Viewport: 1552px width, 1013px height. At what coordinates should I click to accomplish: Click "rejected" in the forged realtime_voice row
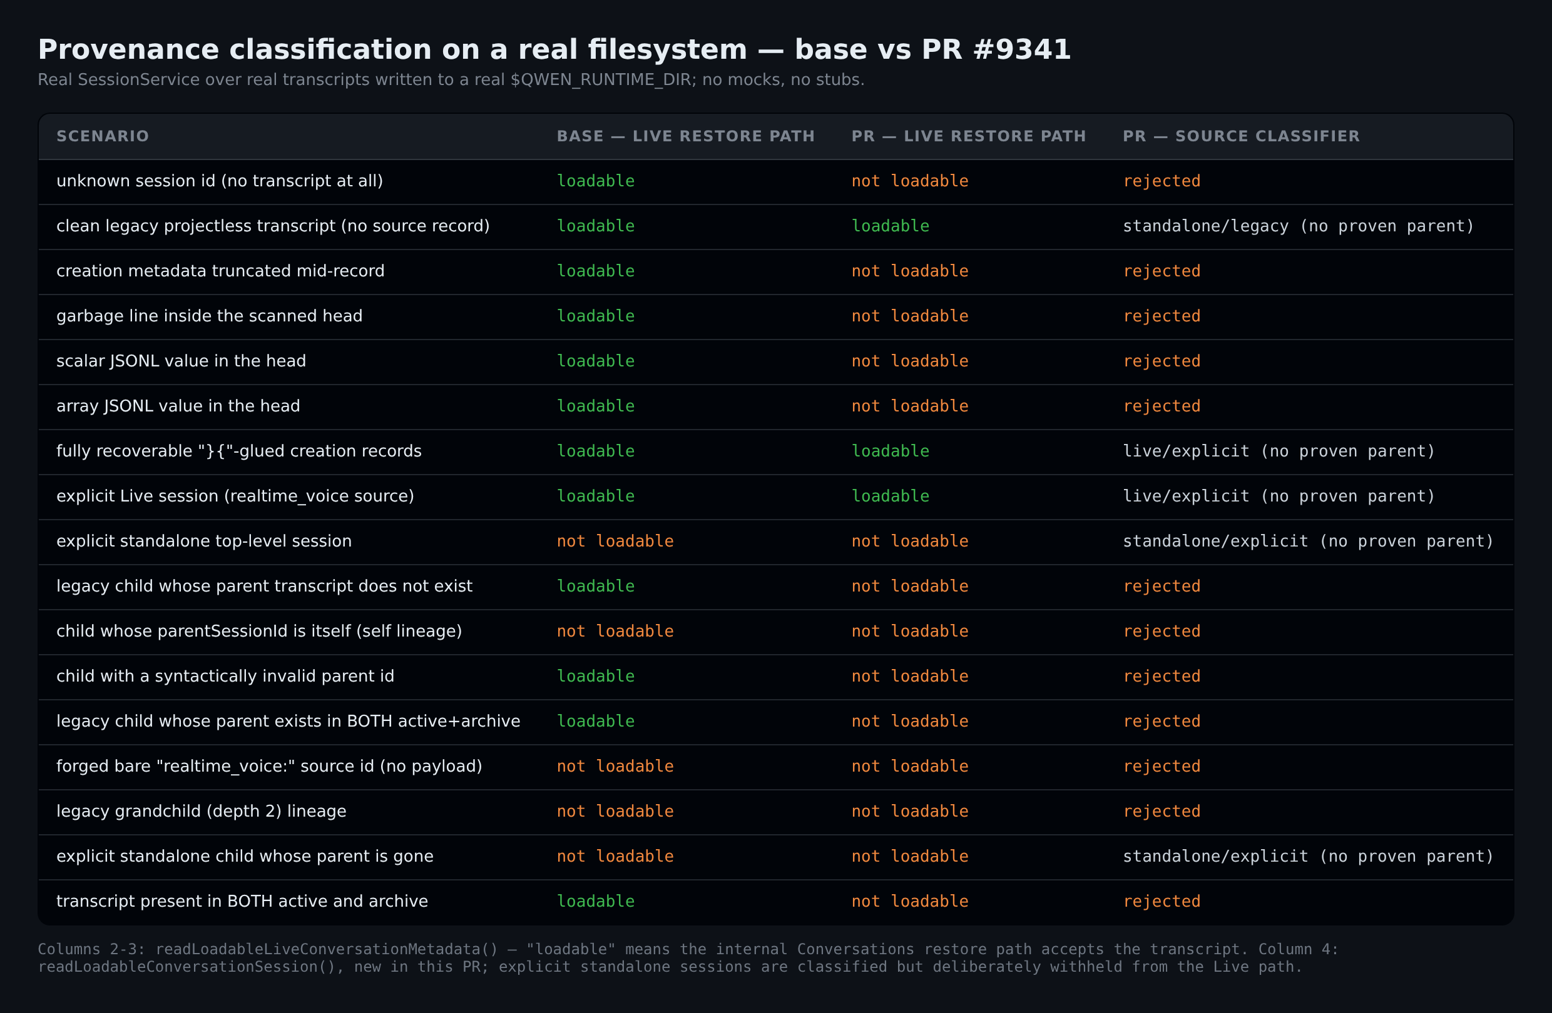tap(1161, 765)
